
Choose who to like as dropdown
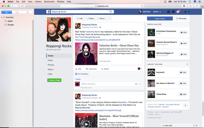(x=140, y=69)
